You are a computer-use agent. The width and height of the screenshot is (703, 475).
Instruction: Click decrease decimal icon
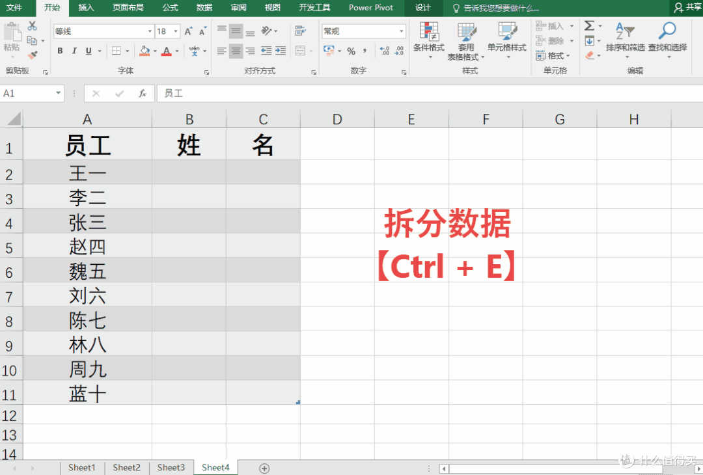tap(399, 51)
